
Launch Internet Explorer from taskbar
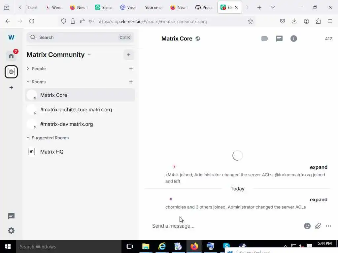[x=162, y=246]
